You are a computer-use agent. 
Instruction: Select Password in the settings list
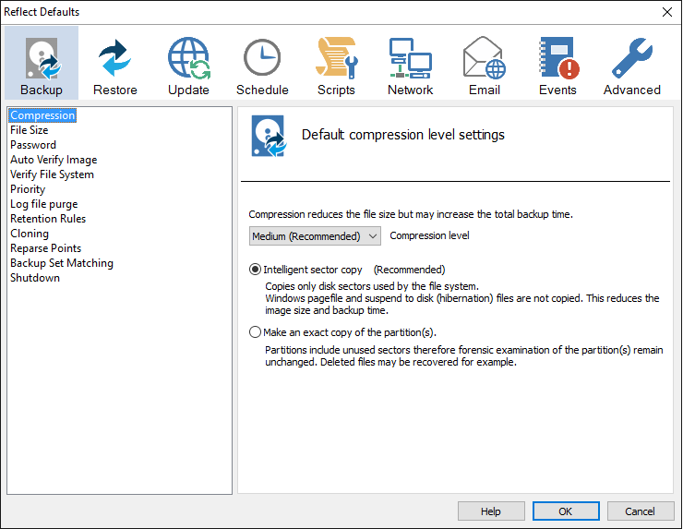tap(33, 145)
